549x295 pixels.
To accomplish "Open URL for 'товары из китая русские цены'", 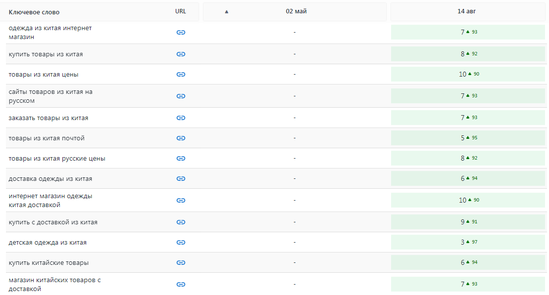I will click(181, 159).
